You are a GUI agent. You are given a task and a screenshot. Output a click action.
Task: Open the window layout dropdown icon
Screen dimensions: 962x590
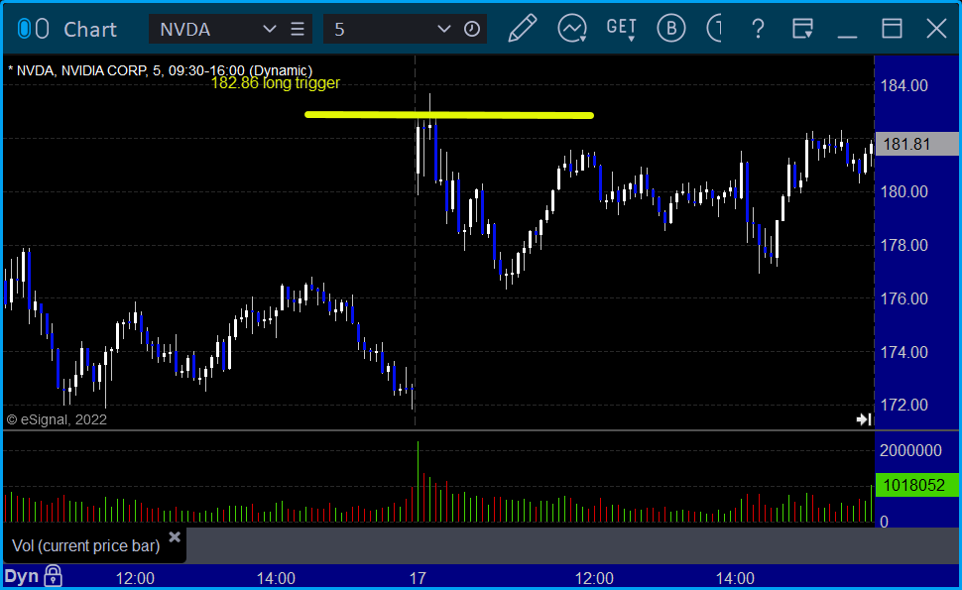coord(802,29)
